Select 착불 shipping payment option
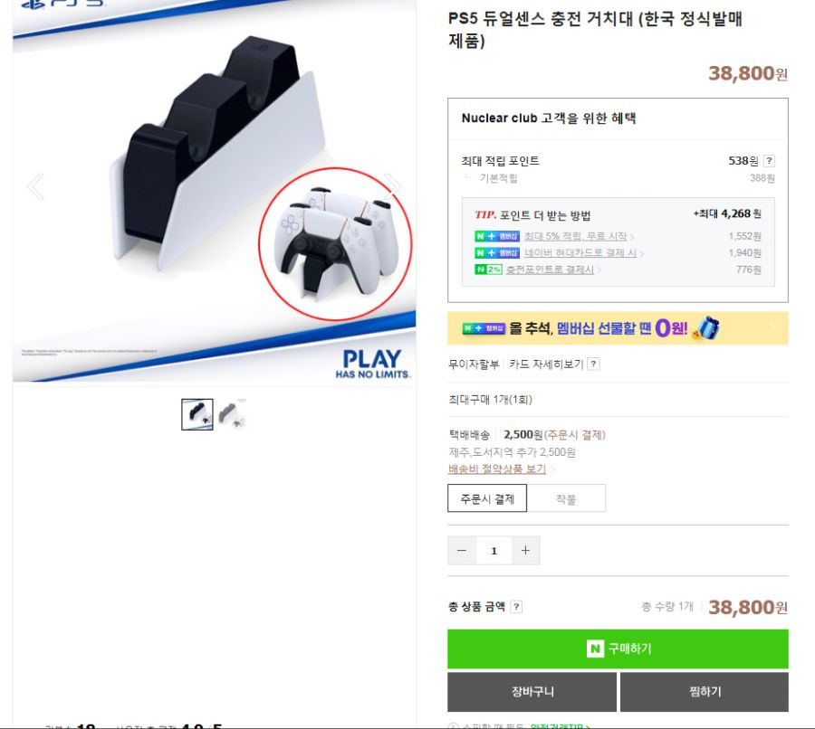The image size is (815, 729). pyautogui.click(x=566, y=498)
